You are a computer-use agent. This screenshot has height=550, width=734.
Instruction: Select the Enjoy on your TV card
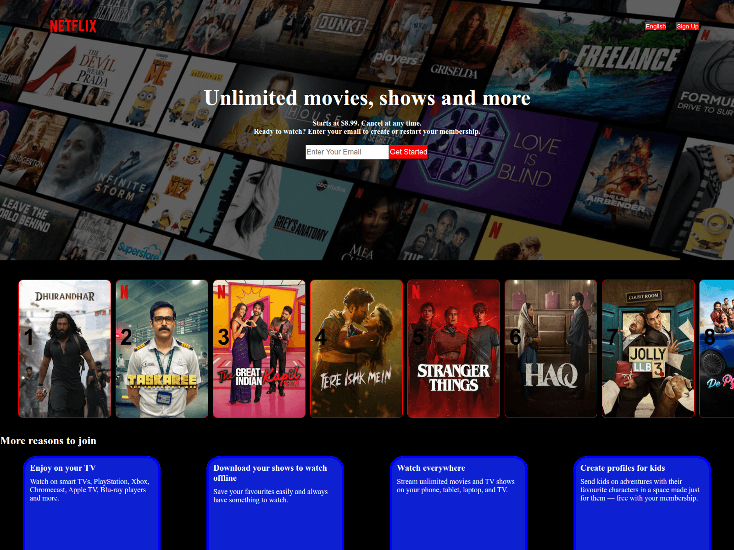coord(92,503)
